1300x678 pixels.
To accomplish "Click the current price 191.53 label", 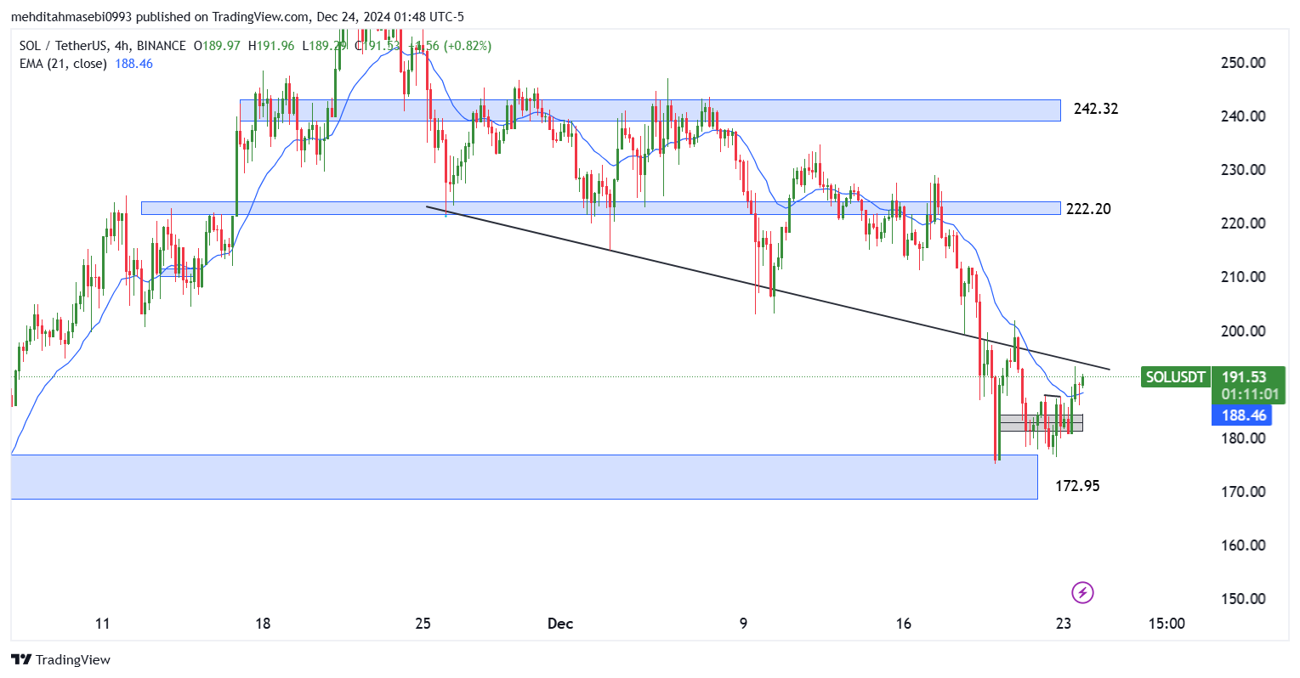I will point(1244,376).
